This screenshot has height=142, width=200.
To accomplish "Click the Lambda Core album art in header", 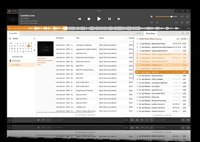I will [x=13, y=19].
